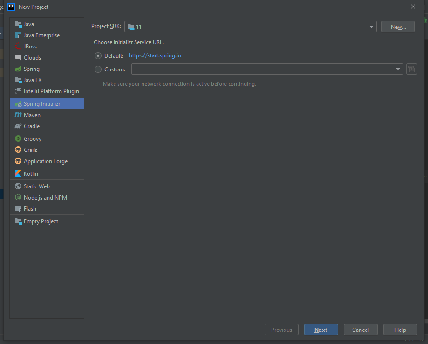Expand the Project SDK dropdown
428x344 pixels.
tap(371, 27)
